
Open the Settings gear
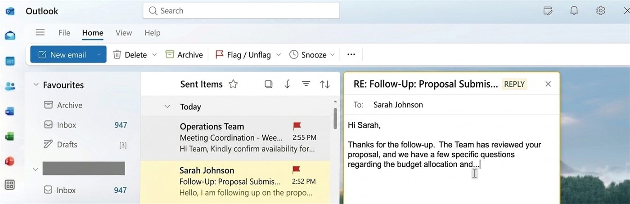click(601, 11)
